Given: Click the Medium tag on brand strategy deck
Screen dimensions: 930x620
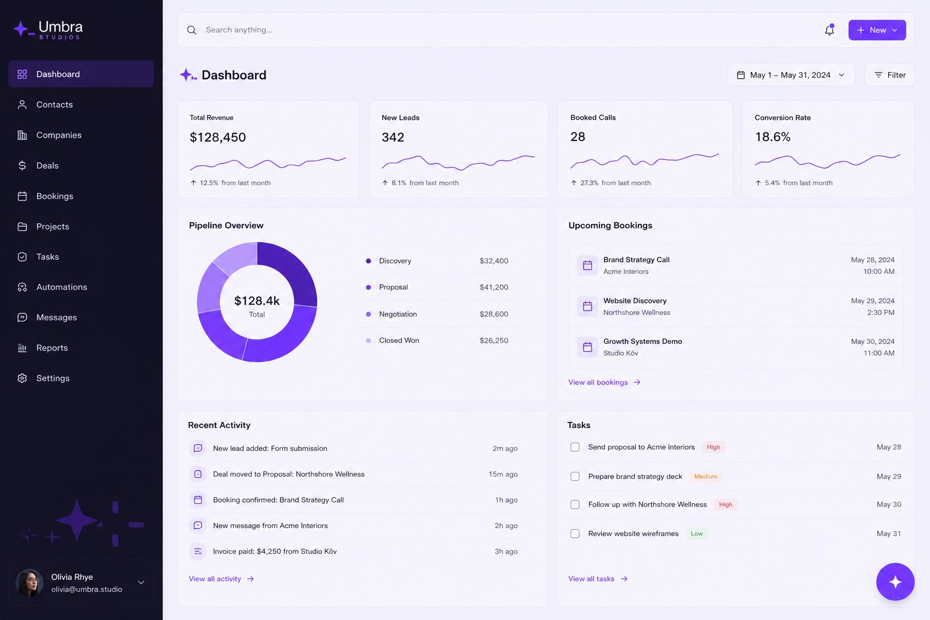Looking at the screenshot, I should [705, 477].
